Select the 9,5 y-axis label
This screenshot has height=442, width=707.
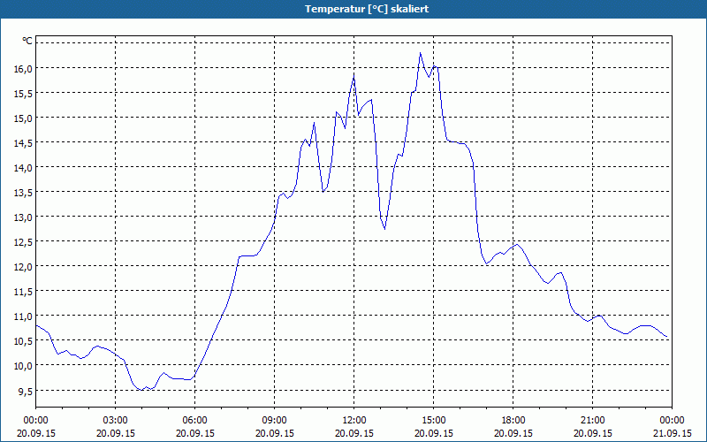25,391
